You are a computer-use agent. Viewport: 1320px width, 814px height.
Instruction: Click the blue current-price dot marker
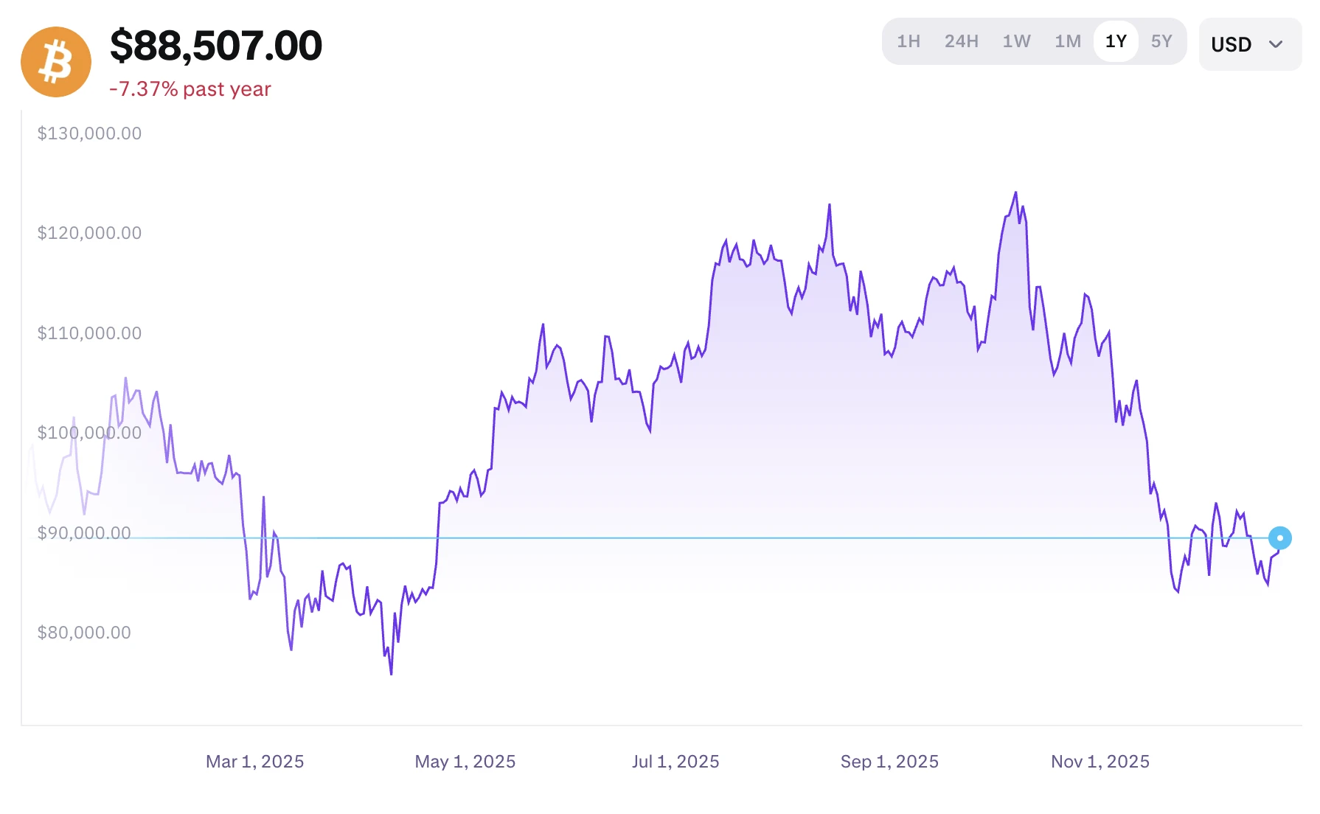click(x=1280, y=538)
